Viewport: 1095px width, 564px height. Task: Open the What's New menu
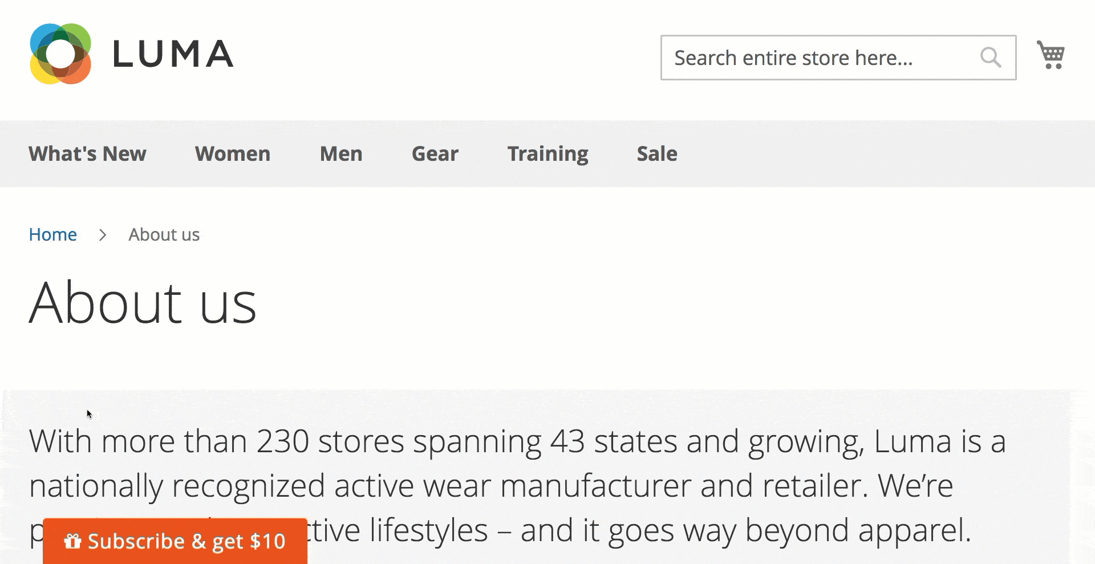pyautogui.click(x=87, y=153)
